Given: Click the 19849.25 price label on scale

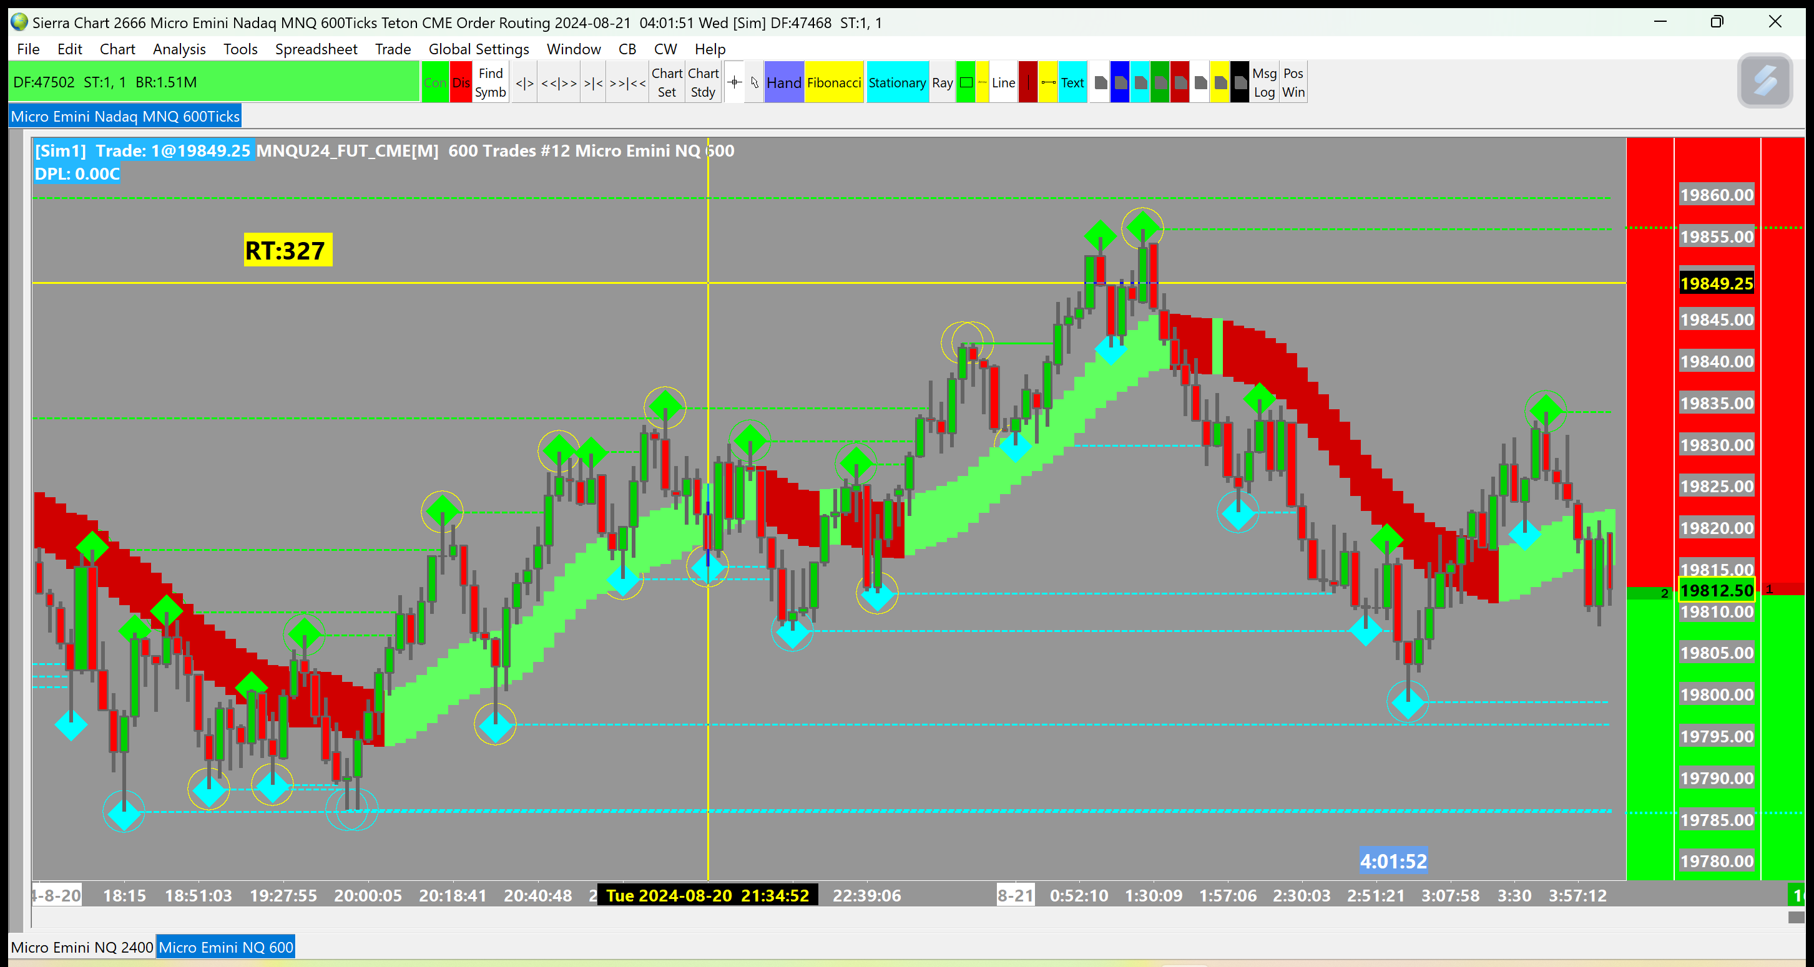Looking at the screenshot, I should (1716, 283).
